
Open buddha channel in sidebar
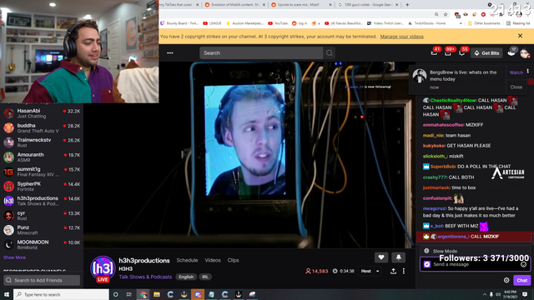tap(42, 127)
